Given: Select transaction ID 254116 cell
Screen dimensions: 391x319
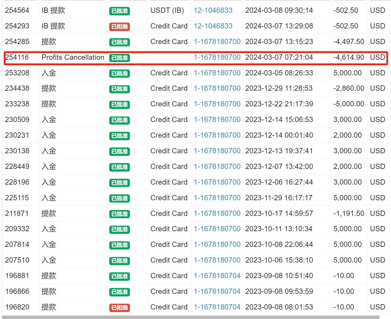Looking at the screenshot, I should tap(17, 57).
